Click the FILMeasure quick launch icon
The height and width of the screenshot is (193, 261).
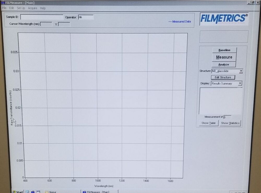(33, 192)
